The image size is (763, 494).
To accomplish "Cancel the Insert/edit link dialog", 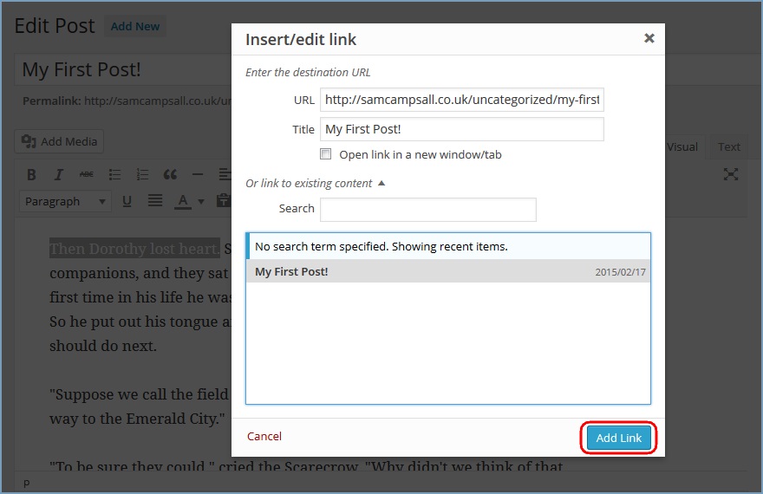I will tap(264, 436).
